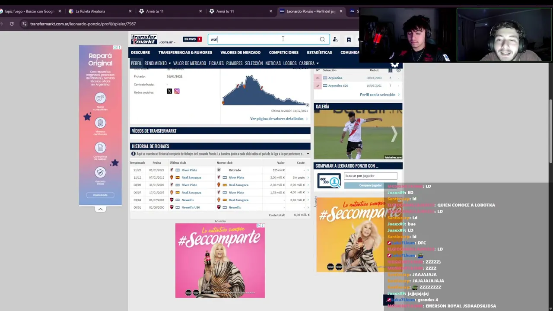Click arrow at end of 06/07 transfer row
The image size is (553, 311).
[308, 193]
